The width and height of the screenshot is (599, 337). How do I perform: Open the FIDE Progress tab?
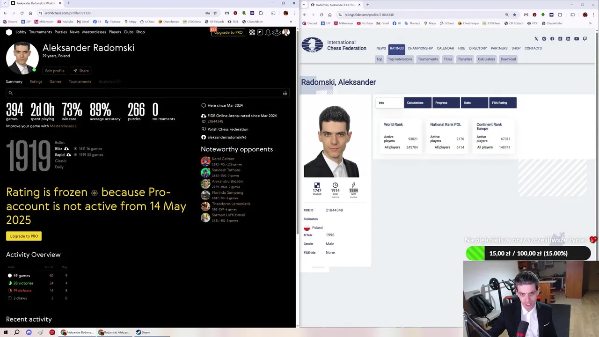click(x=446, y=103)
